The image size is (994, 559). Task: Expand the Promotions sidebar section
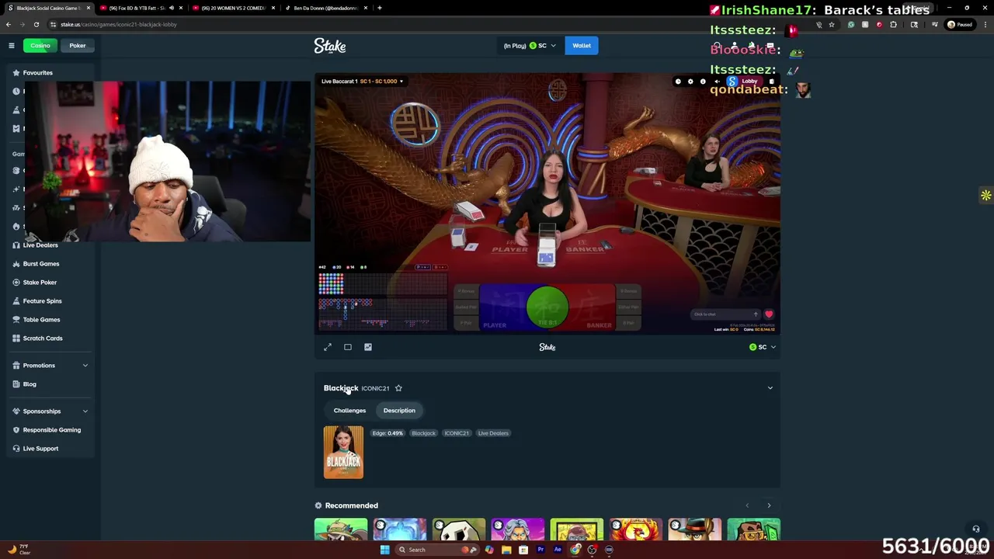pos(85,366)
